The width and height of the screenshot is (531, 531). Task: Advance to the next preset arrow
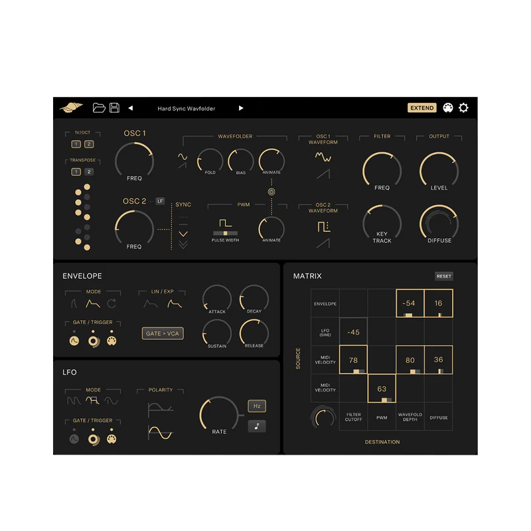240,108
